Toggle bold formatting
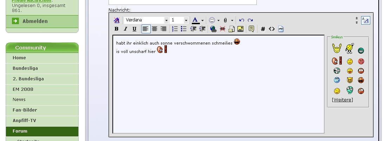385x141 pixels. coord(117,29)
